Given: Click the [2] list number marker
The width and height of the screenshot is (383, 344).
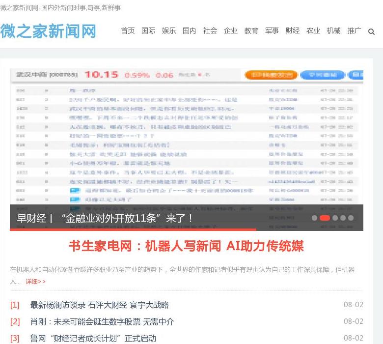Looking at the screenshot, I should pyautogui.click(x=15, y=321).
